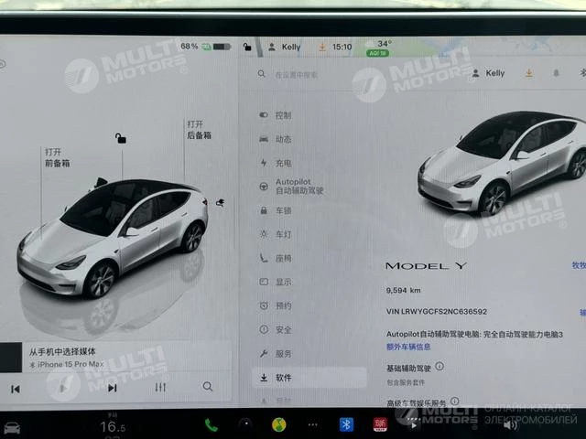Tap the Autopilot 完全自动驾驶能力电脑3 text

pos(474,334)
